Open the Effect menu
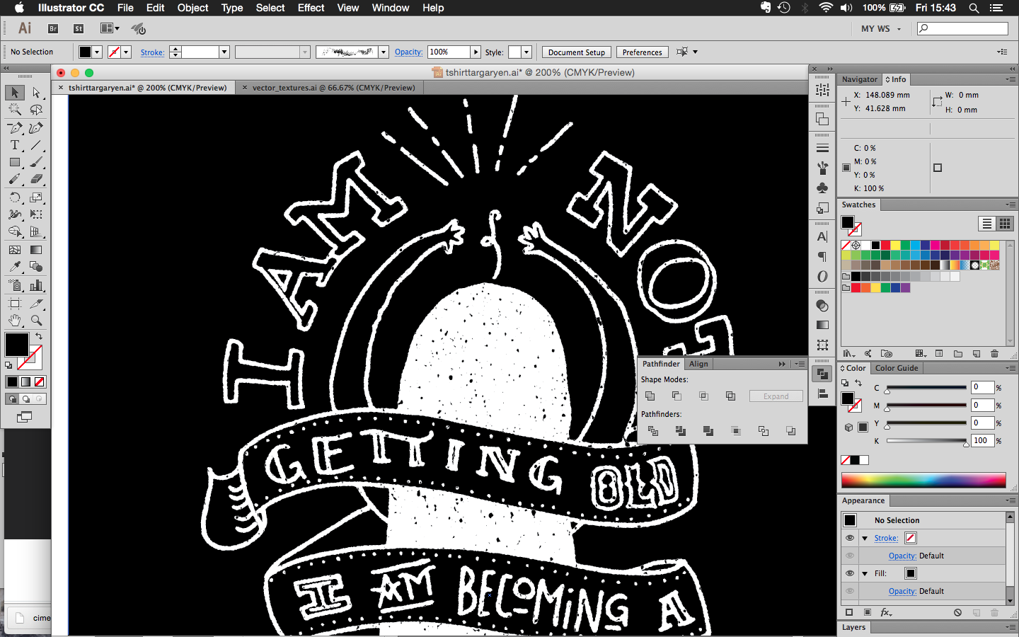1019x637 pixels. [x=311, y=8]
